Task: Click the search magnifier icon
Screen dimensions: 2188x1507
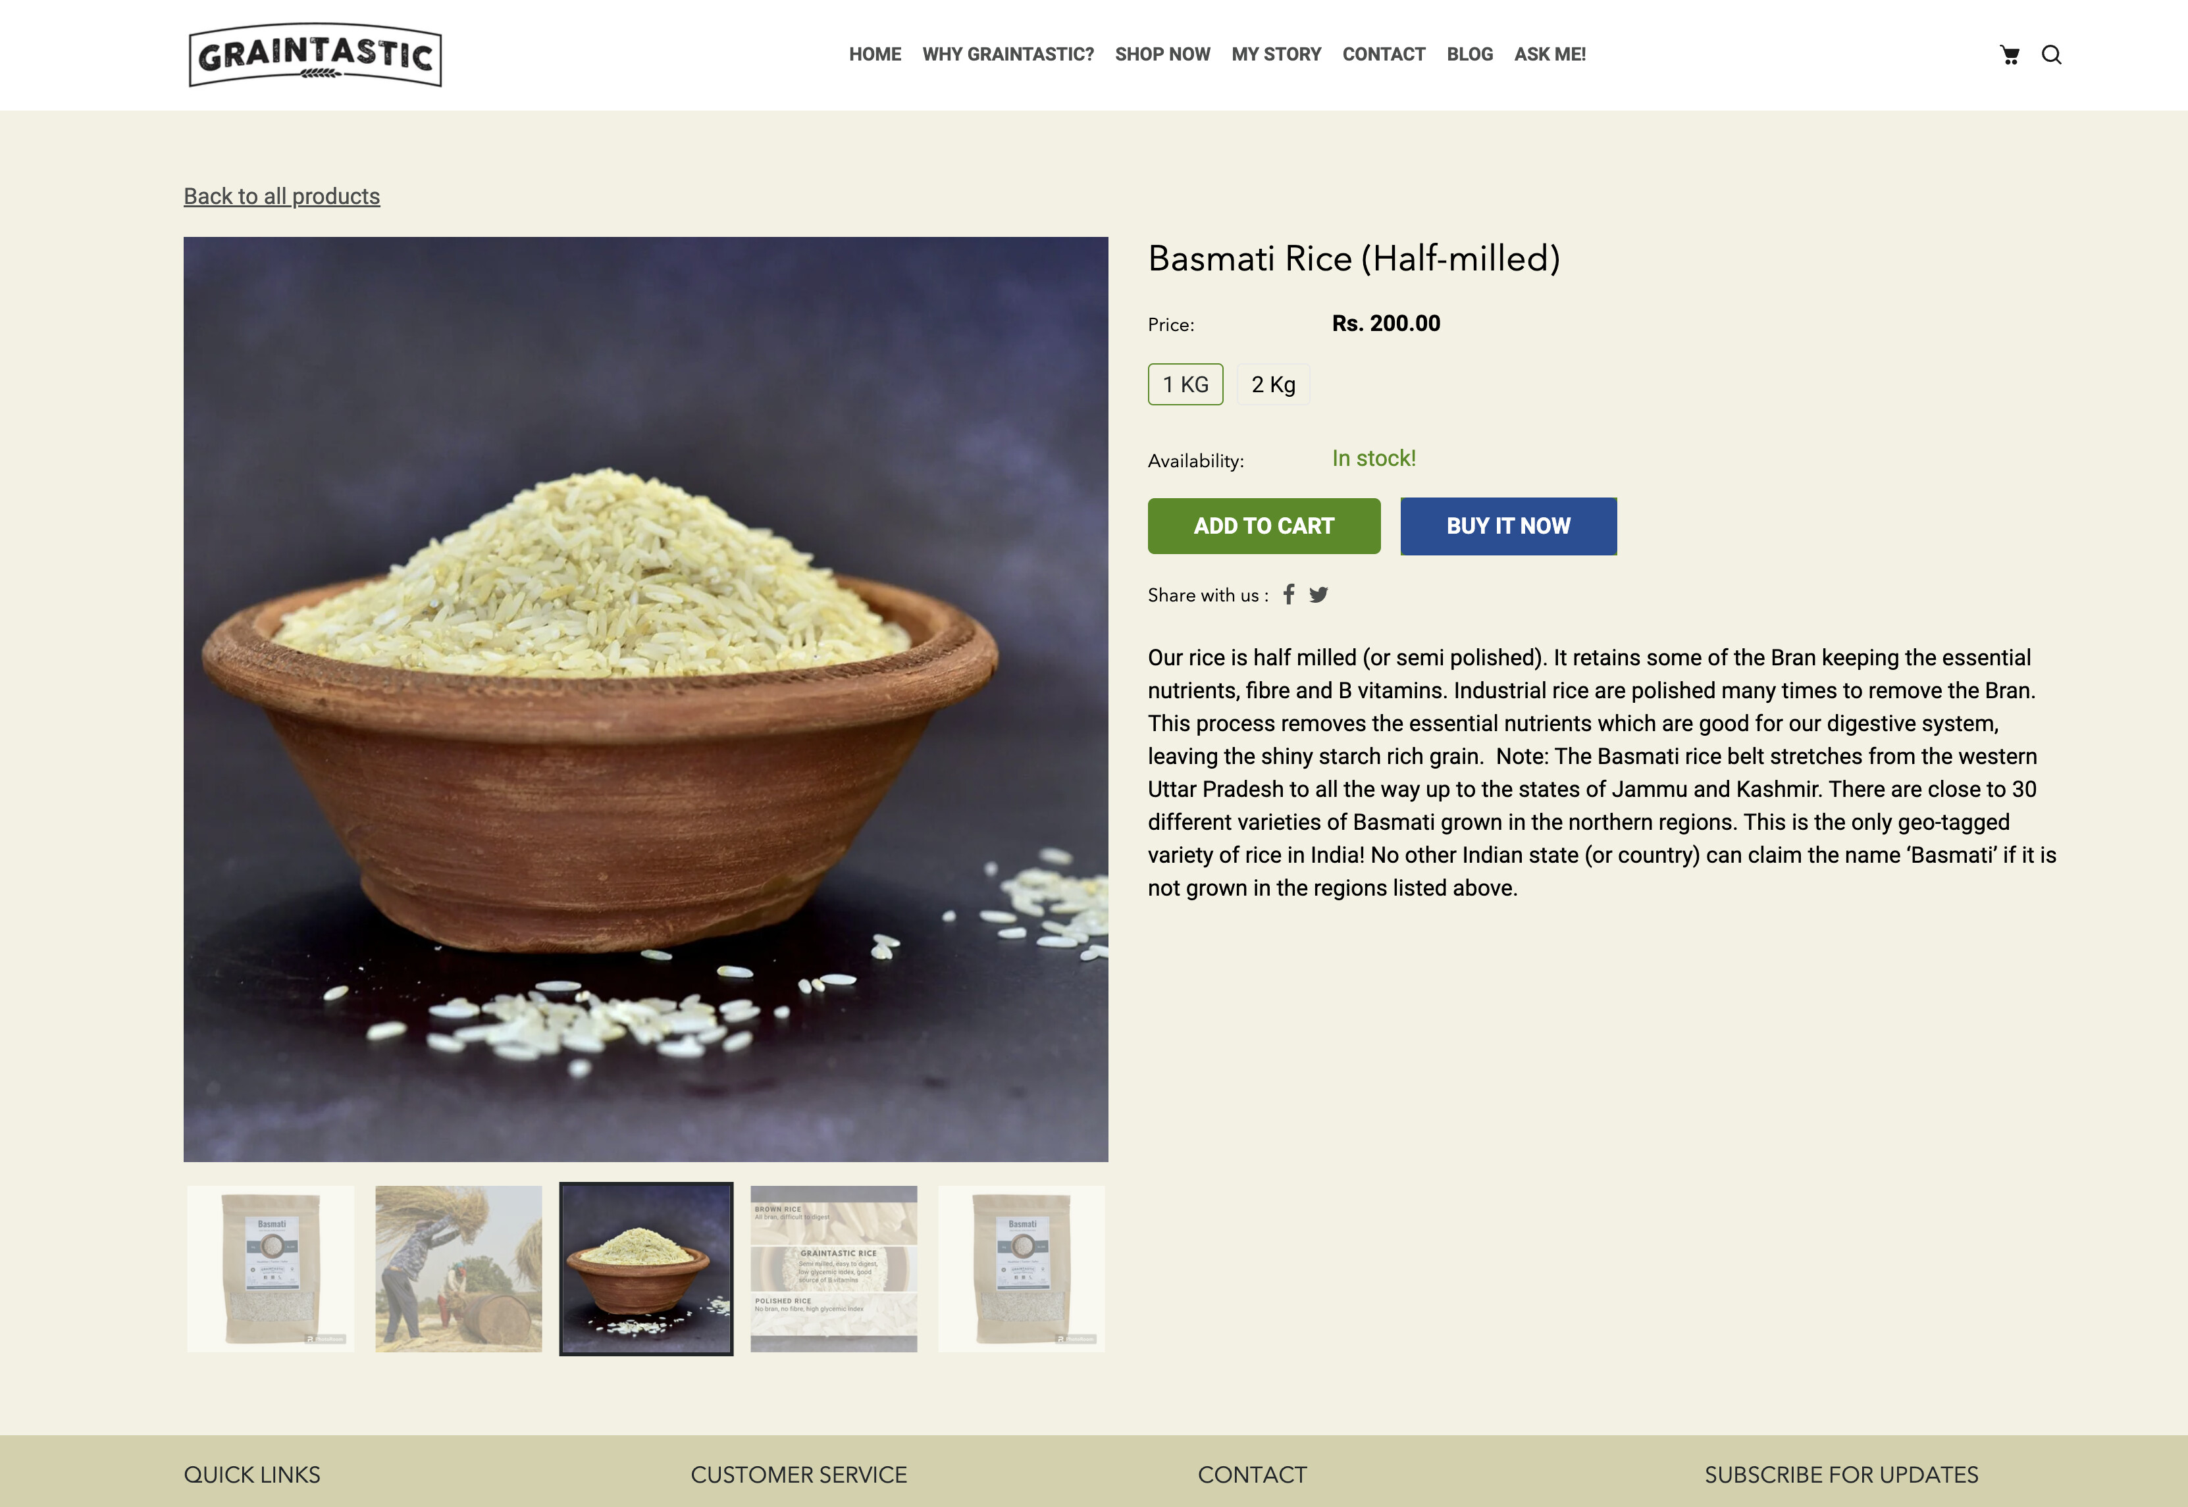Action: tap(2051, 55)
